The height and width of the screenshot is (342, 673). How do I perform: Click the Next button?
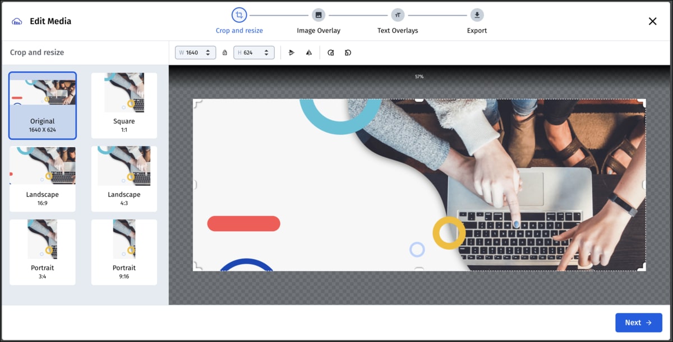(638, 322)
